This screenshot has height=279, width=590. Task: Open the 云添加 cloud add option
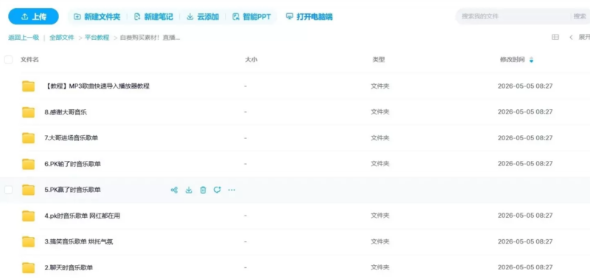[203, 16]
